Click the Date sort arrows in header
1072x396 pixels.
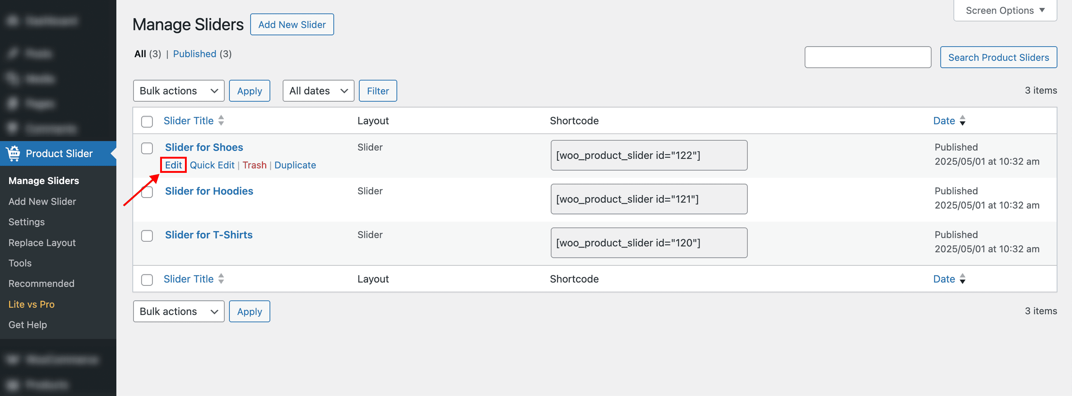(x=962, y=121)
